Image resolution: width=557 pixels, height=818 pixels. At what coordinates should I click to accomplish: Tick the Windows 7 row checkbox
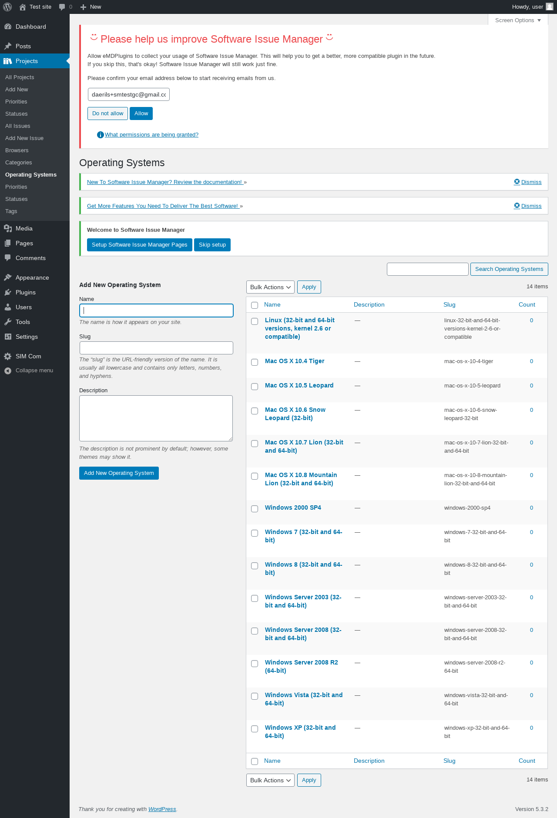(x=255, y=533)
